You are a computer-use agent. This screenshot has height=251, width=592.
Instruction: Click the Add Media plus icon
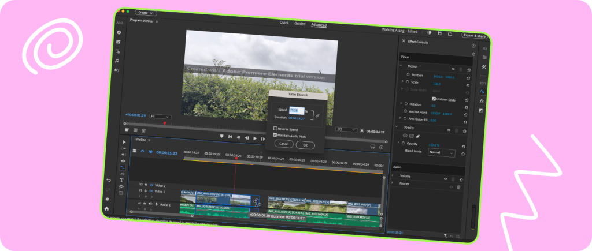pos(119,33)
